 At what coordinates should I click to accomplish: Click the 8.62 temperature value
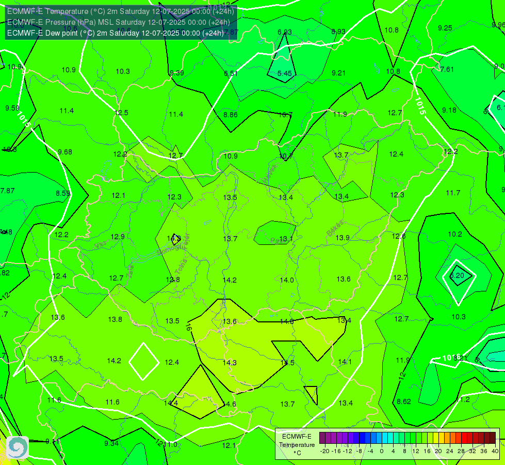pyautogui.click(x=404, y=402)
